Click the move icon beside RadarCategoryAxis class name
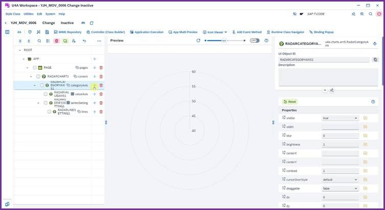 coord(375,44)
